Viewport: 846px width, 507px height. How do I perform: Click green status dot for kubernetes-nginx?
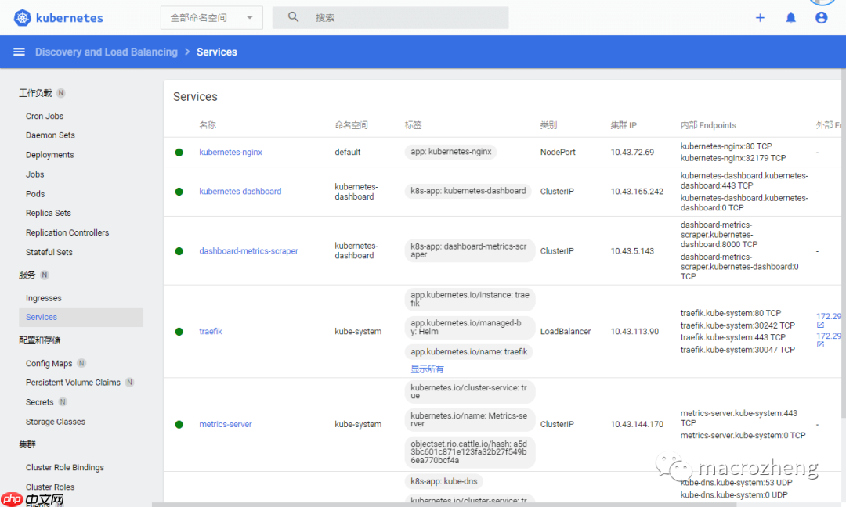(x=179, y=153)
